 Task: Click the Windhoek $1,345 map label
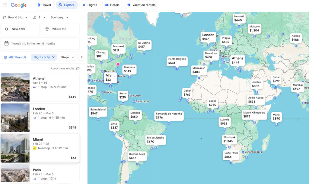tap(229, 139)
